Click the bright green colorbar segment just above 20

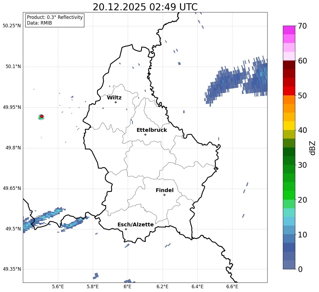click(289, 195)
